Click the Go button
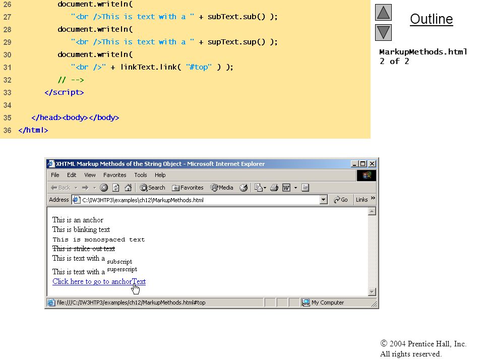Viewport: 484px width, 363px height. 341,200
